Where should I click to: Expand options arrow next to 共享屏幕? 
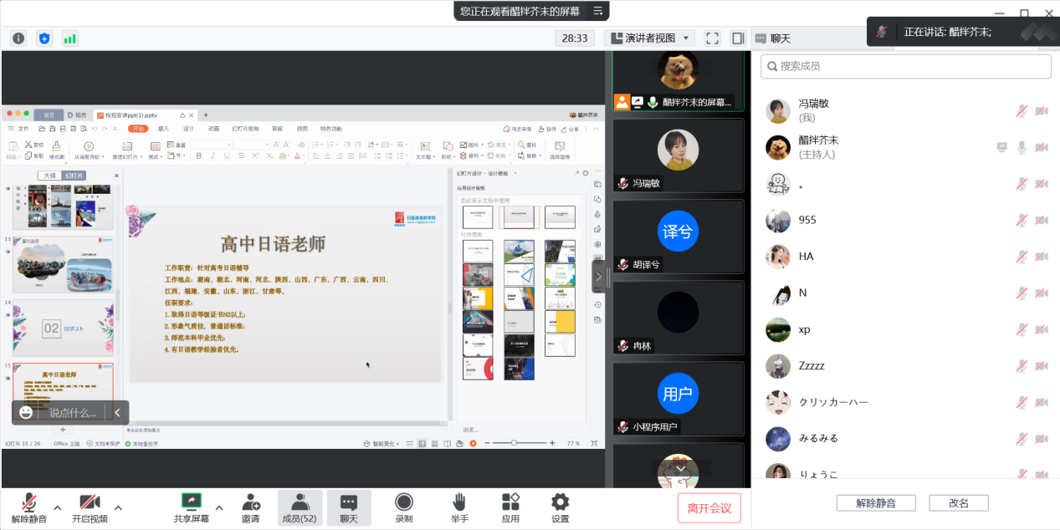[x=219, y=507]
